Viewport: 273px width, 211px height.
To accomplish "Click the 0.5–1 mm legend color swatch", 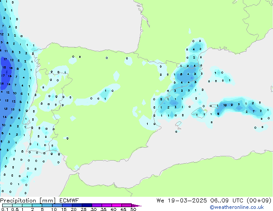I will coord(17,205).
